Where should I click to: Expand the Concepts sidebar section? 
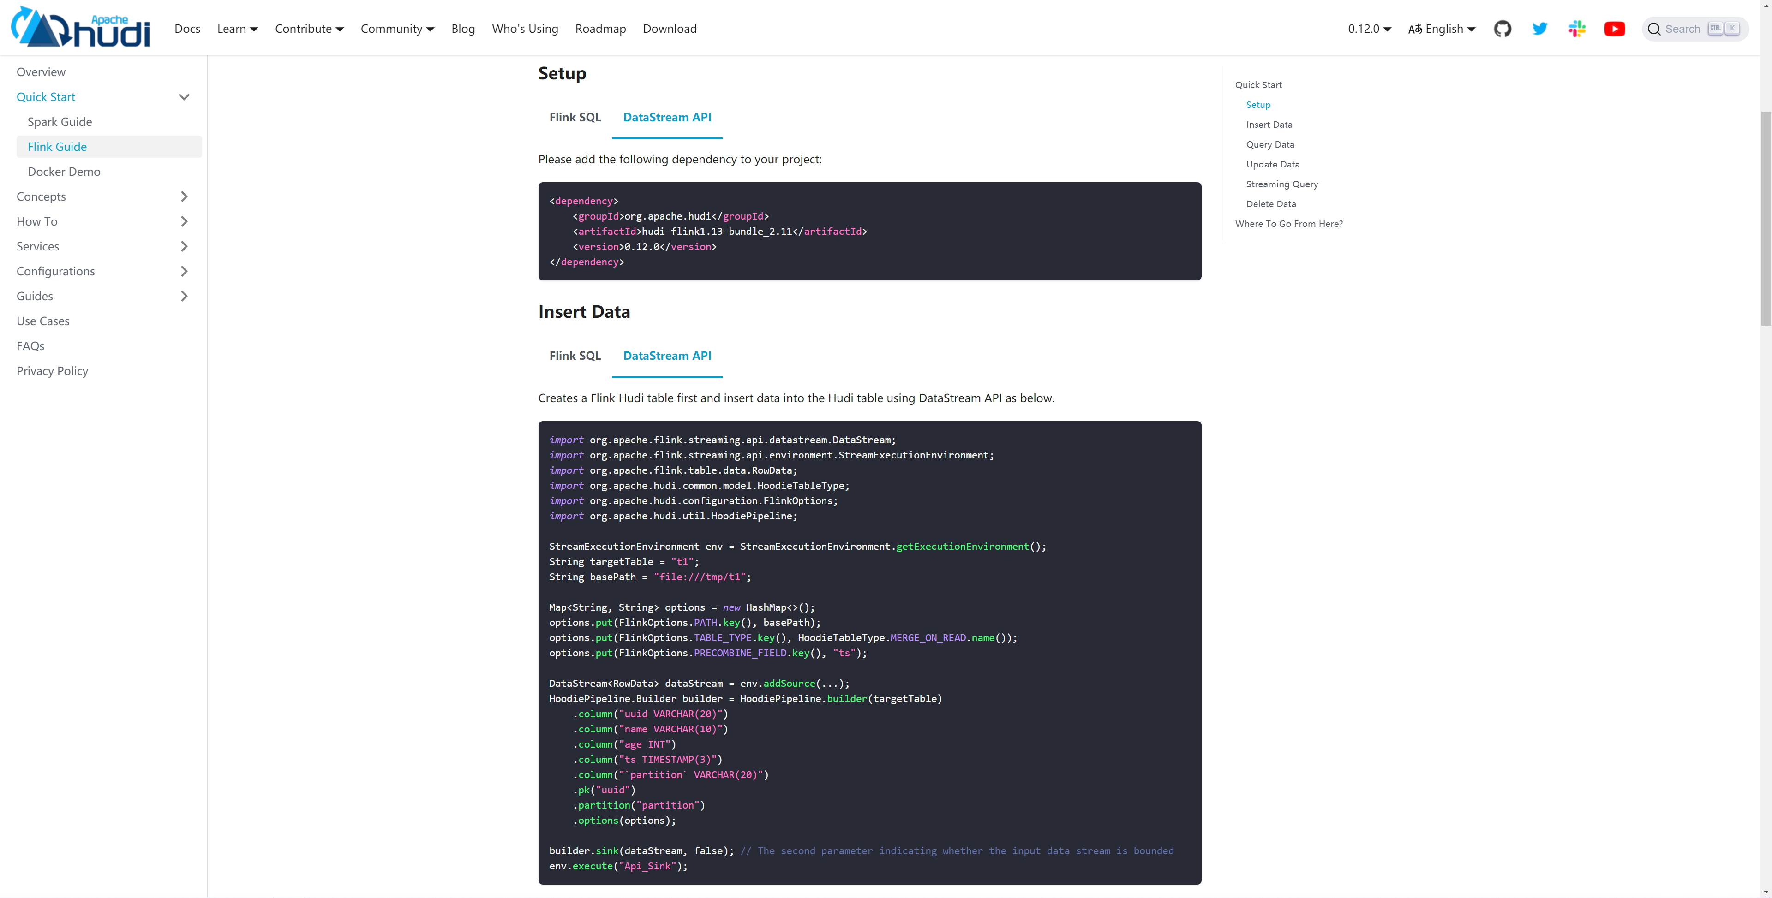pyautogui.click(x=184, y=196)
